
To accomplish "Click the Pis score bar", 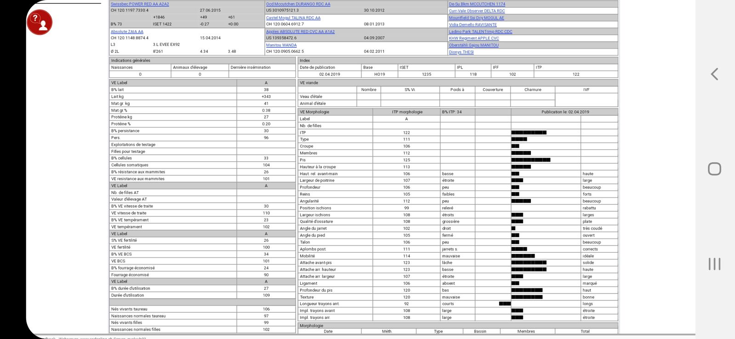I will [530, 160].
